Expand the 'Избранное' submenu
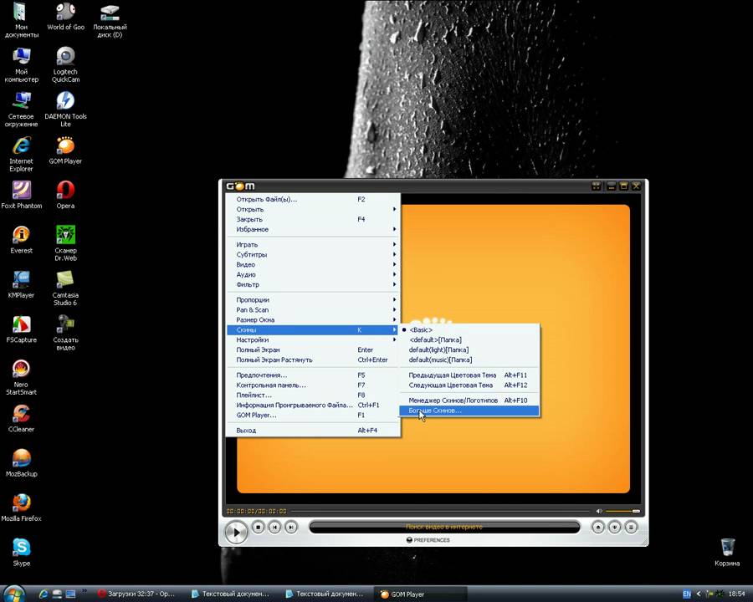 [x=313, y=229]
